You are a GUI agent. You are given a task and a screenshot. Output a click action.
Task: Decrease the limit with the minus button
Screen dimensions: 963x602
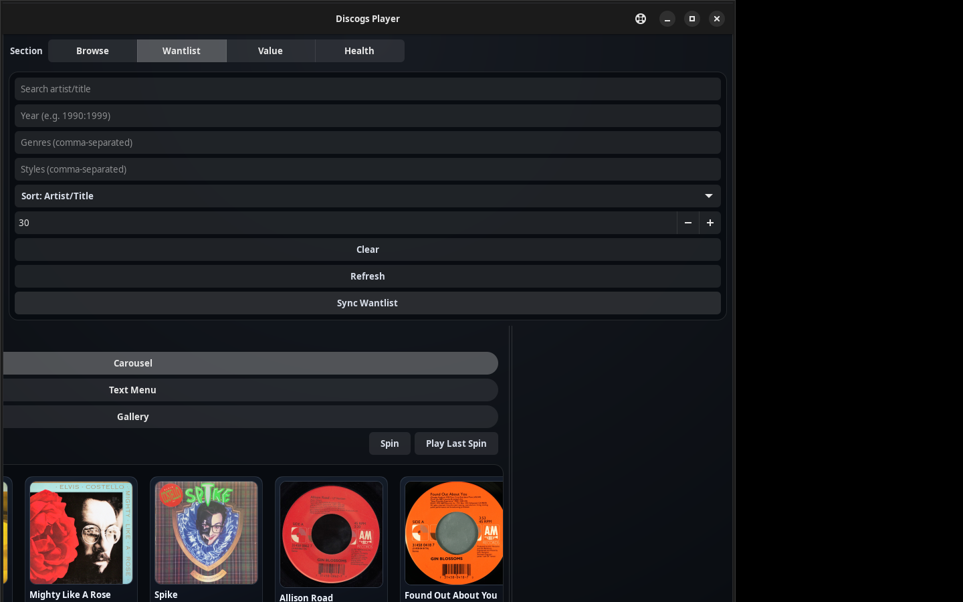tap(688, 223)
